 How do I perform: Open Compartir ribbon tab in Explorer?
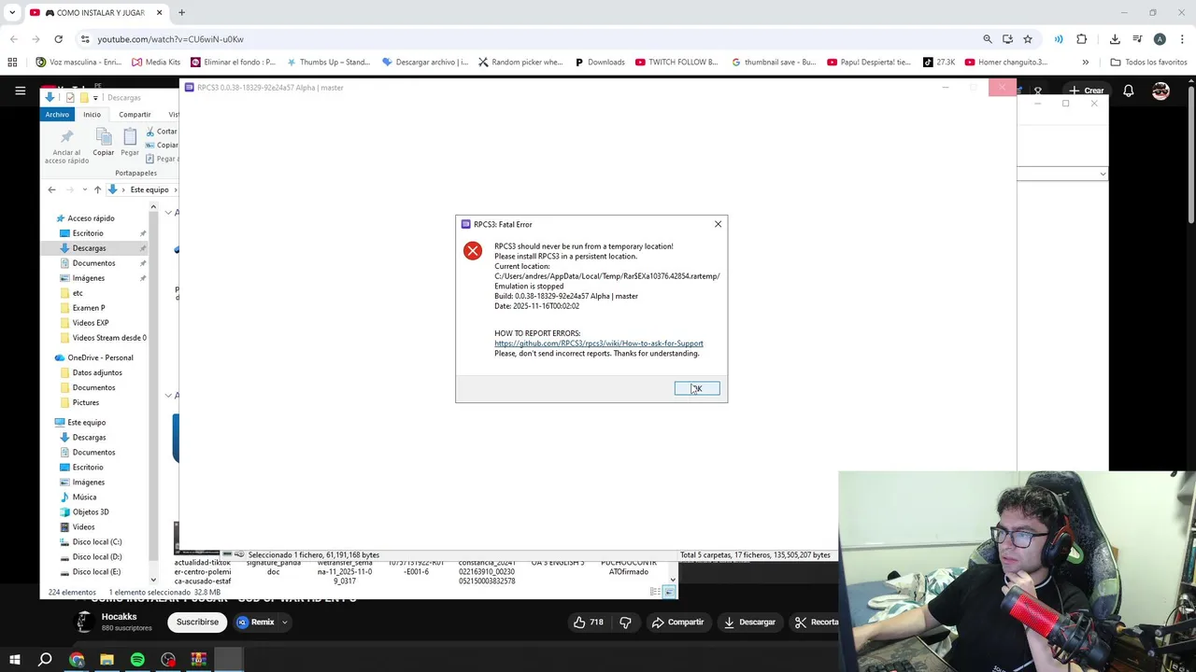pos(135,114)
